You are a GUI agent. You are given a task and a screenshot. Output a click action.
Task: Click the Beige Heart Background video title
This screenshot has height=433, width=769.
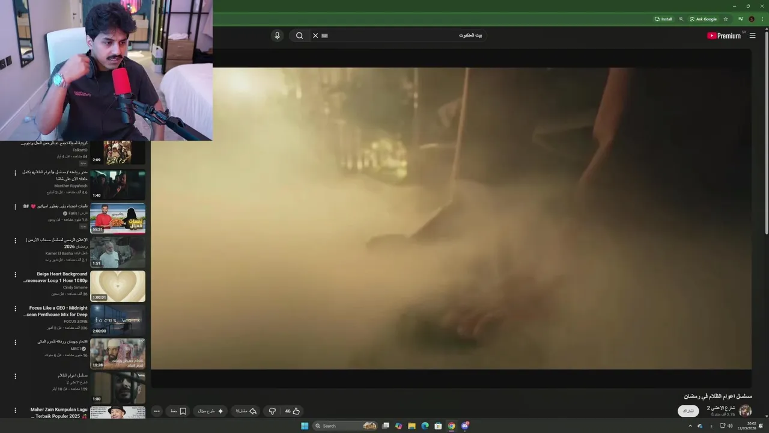56,277
